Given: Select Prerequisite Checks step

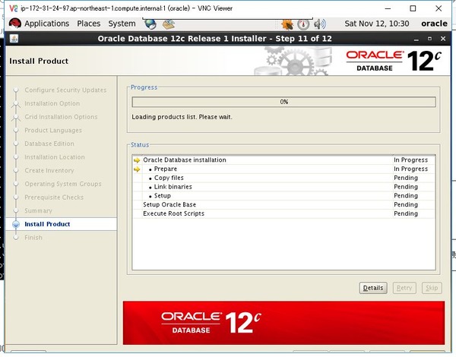Looking at the screenshot, I should point(54,197).
